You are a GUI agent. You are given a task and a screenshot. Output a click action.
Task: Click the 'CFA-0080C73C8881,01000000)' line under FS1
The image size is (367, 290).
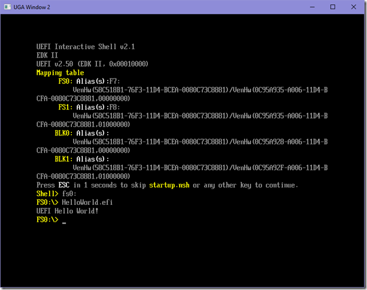tap(83, 125)
